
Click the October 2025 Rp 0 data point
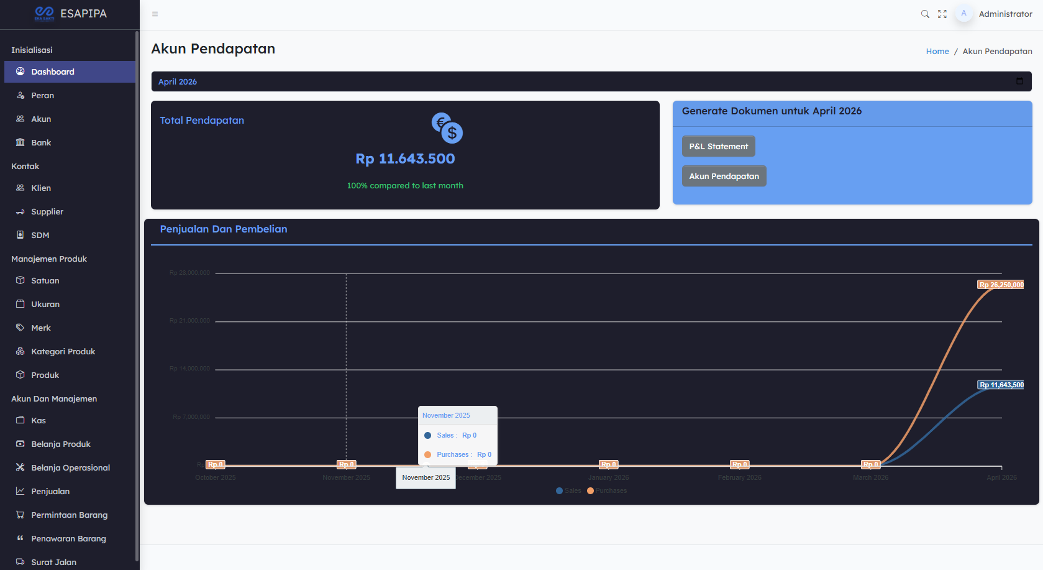point(215,464)
